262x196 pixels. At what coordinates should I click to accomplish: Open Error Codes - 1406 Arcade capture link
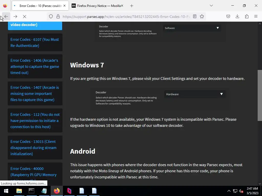point(35,67)
